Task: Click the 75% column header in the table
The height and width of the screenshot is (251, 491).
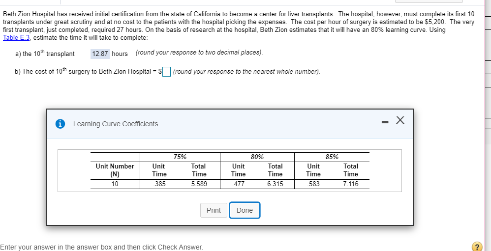Action: pos(180,157)
